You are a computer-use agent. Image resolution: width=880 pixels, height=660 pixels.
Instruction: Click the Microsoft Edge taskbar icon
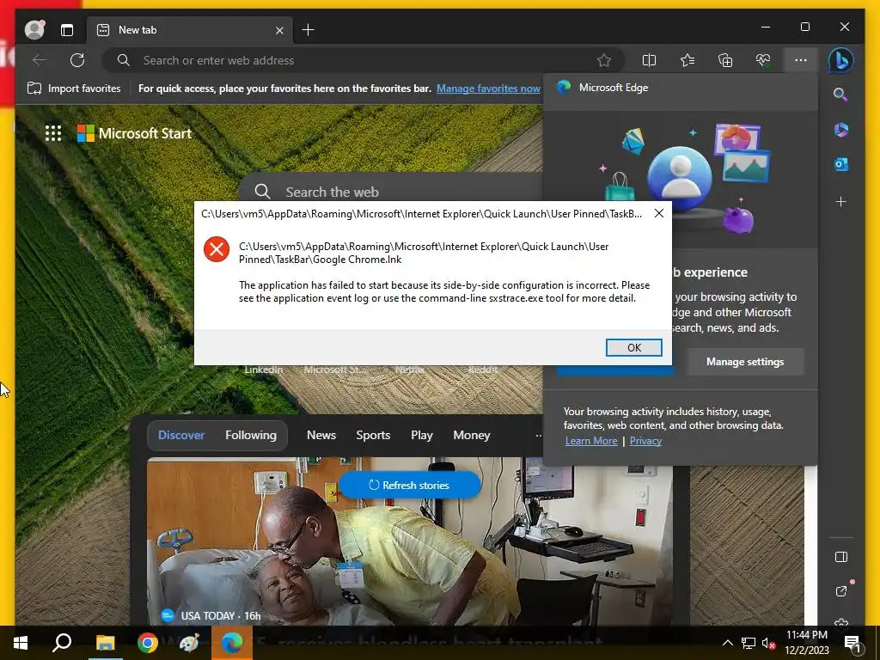click(x=232, y=643)
